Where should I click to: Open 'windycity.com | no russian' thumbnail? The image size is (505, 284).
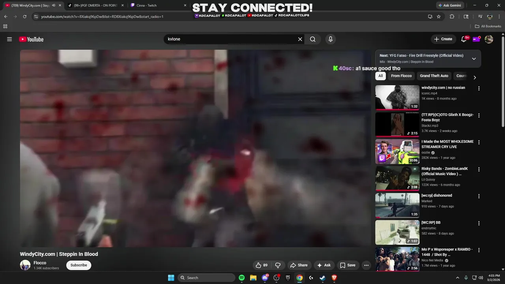397,97
